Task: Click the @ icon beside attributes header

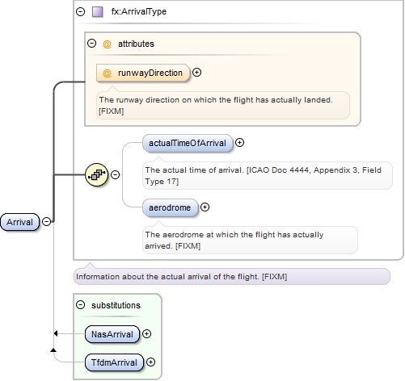Action: click(107, 44)
